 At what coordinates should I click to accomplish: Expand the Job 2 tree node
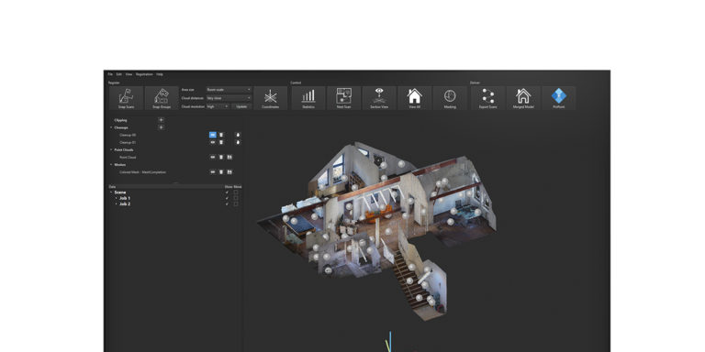pyautogui.click(x=116, y=203)
